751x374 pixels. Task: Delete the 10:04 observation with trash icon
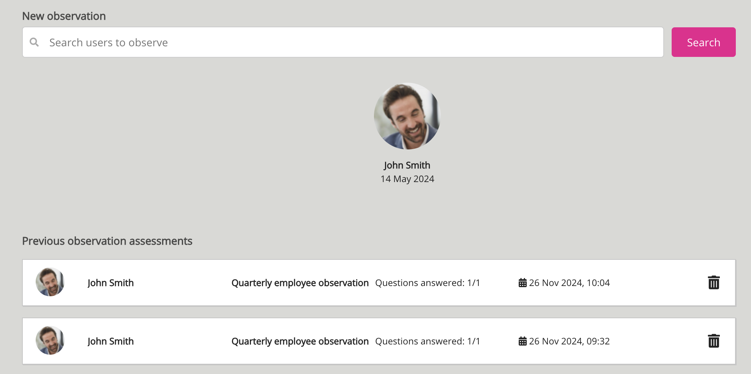click(x=713, y=283)
